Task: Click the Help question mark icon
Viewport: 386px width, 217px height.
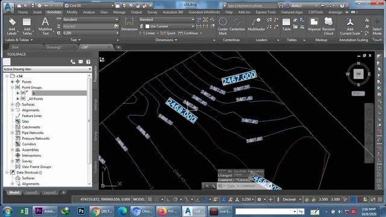Action: (342, 5)
